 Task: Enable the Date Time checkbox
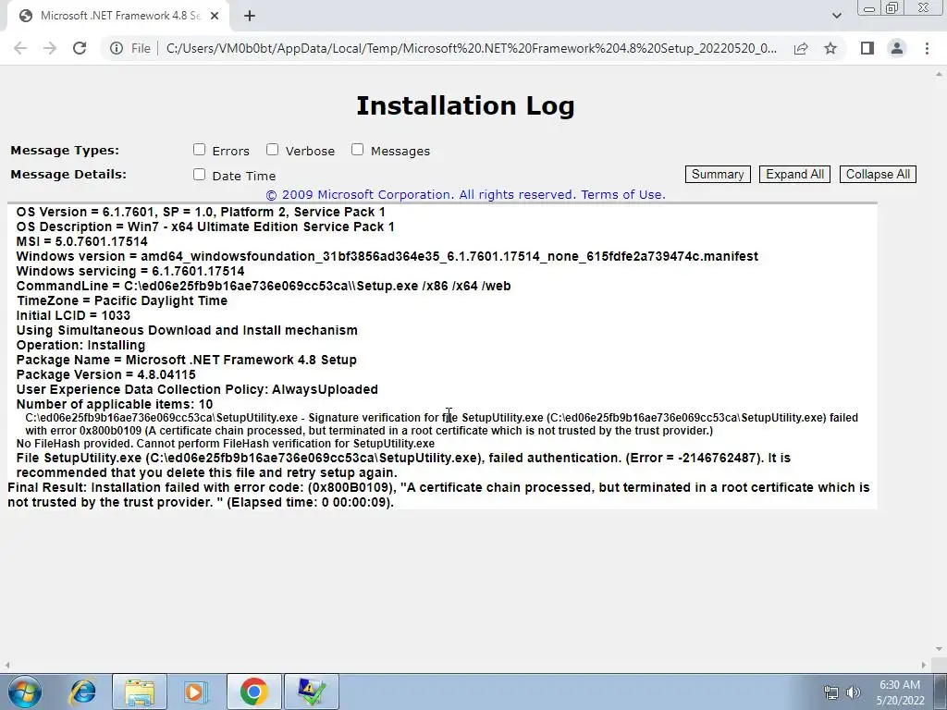[200, 175]
